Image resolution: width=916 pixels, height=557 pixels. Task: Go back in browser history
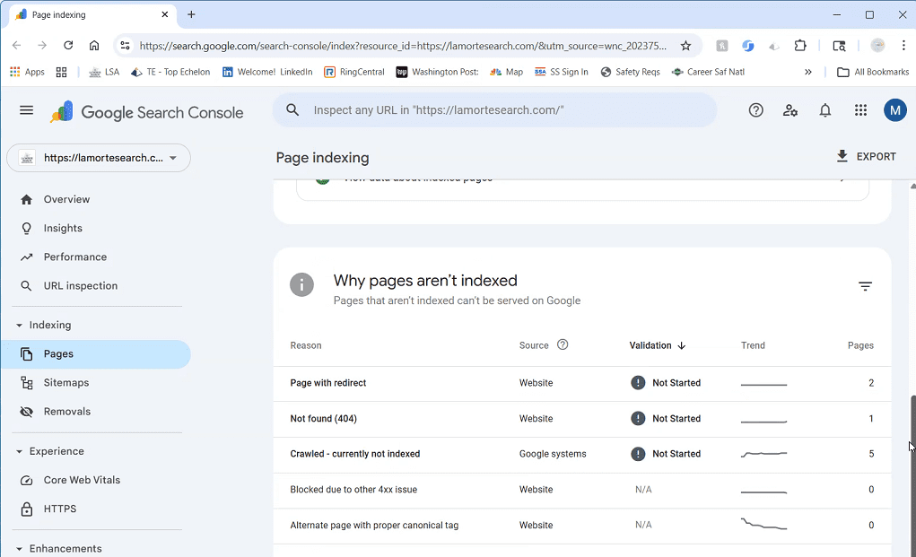tap(16, 46)
